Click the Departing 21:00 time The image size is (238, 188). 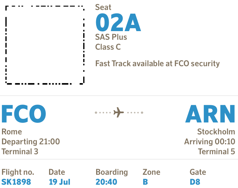click(x=31, y=142)
